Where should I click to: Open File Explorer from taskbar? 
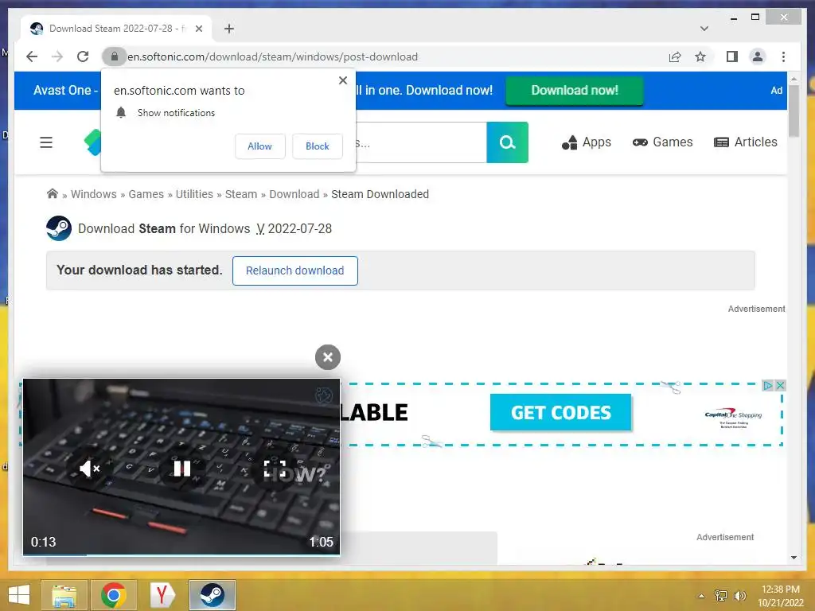64,595
